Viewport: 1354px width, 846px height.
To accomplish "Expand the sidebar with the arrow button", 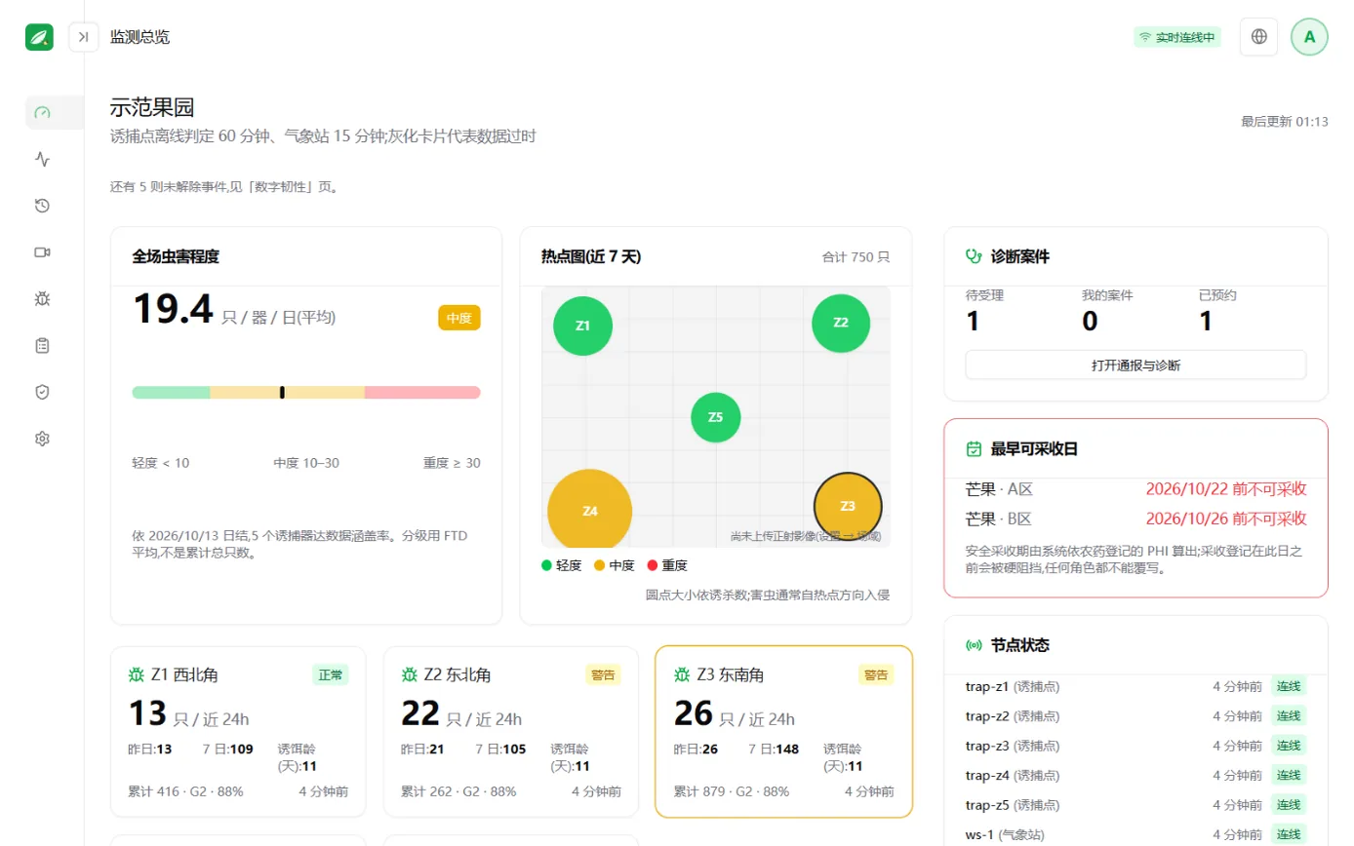I will [84, 37].
